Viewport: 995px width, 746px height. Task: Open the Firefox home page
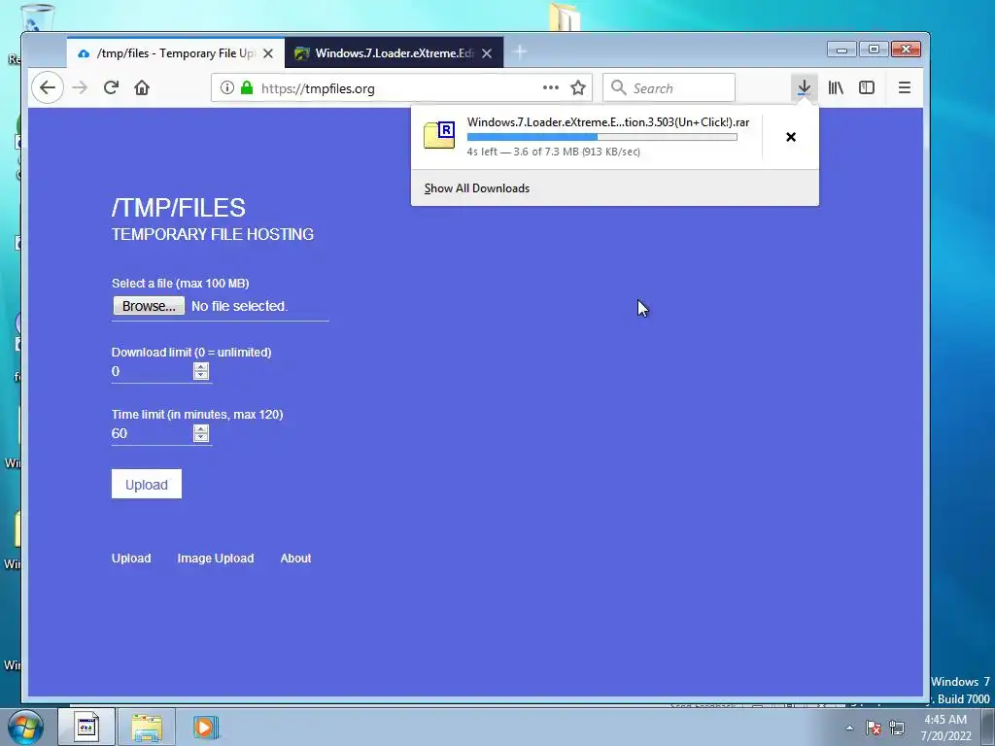tap(142, 87)
